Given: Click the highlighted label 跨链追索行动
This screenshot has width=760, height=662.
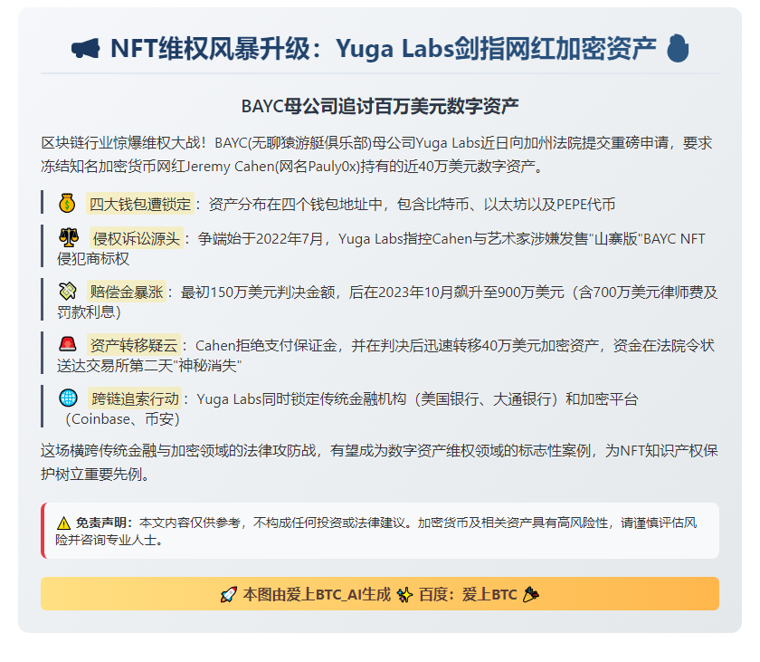Looking at the screenshot, I should point(135,398).
